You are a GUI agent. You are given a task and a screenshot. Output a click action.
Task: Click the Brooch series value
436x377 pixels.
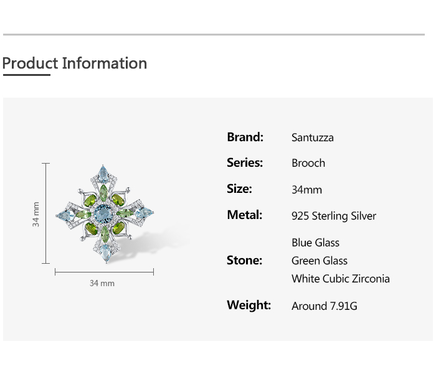(x=308, y=163)
